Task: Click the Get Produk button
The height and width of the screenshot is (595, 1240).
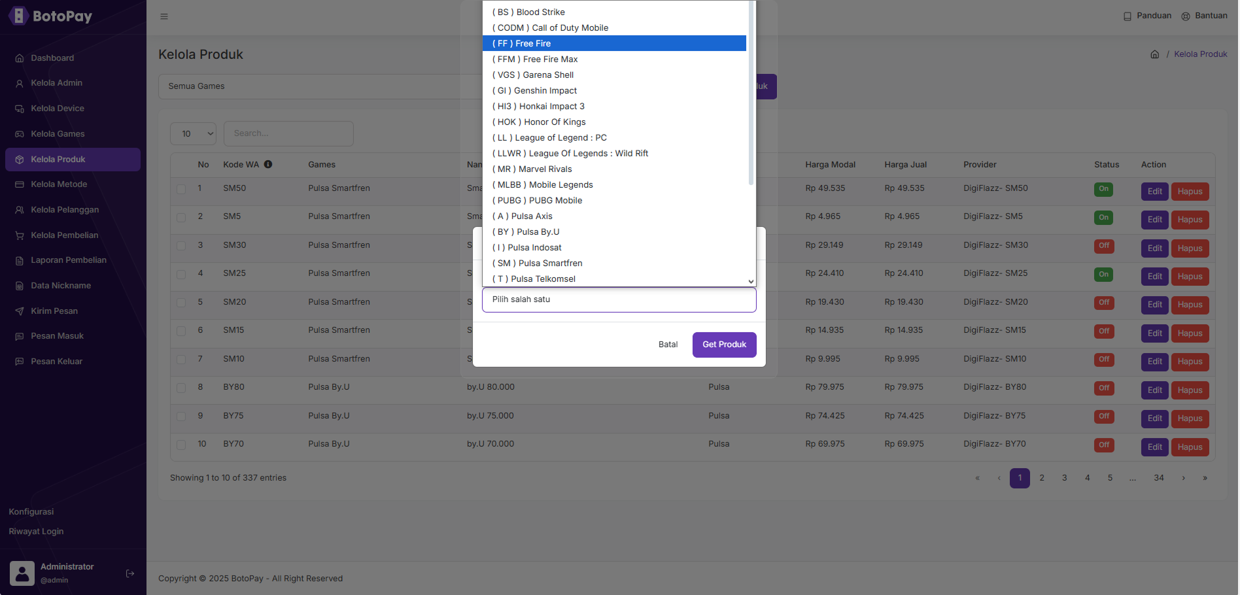Action: 725,345
